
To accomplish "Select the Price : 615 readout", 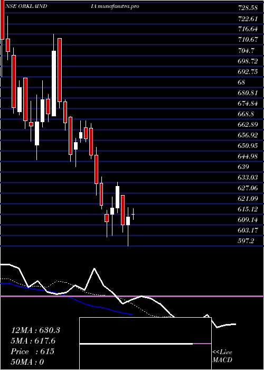I will click(x=33, y=351).
